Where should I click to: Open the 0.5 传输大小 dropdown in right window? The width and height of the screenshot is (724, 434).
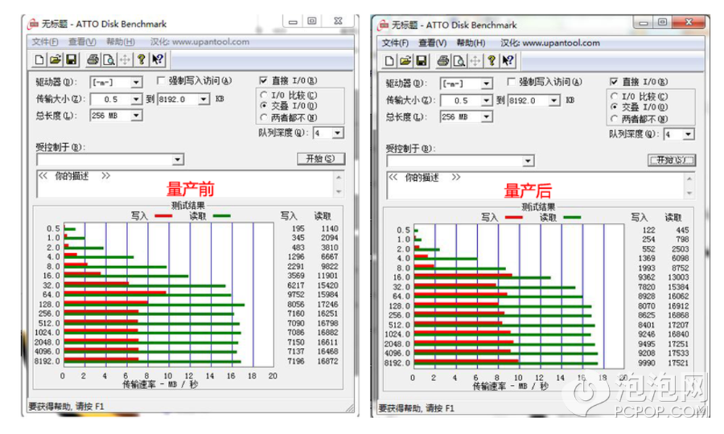[487, 101]
